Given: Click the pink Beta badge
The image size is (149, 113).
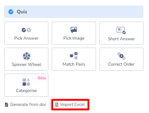Looking at the screenshot, I should click(x=42, y=78).
